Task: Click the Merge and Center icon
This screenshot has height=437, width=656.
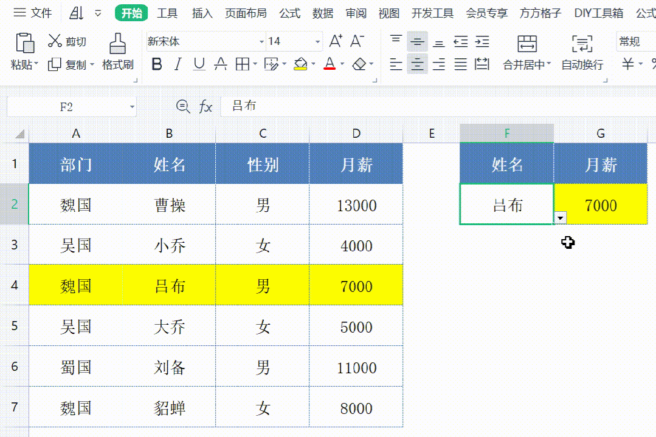Action: [x=527, y=44]
